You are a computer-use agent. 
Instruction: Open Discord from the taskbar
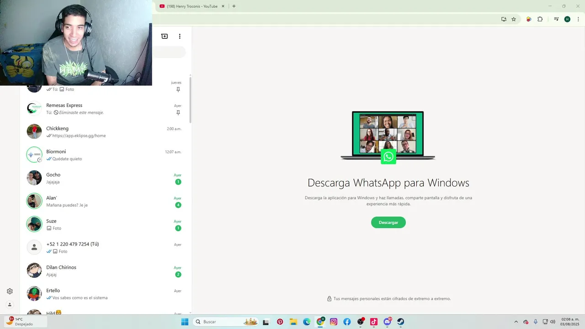click(x=388, y=322)
